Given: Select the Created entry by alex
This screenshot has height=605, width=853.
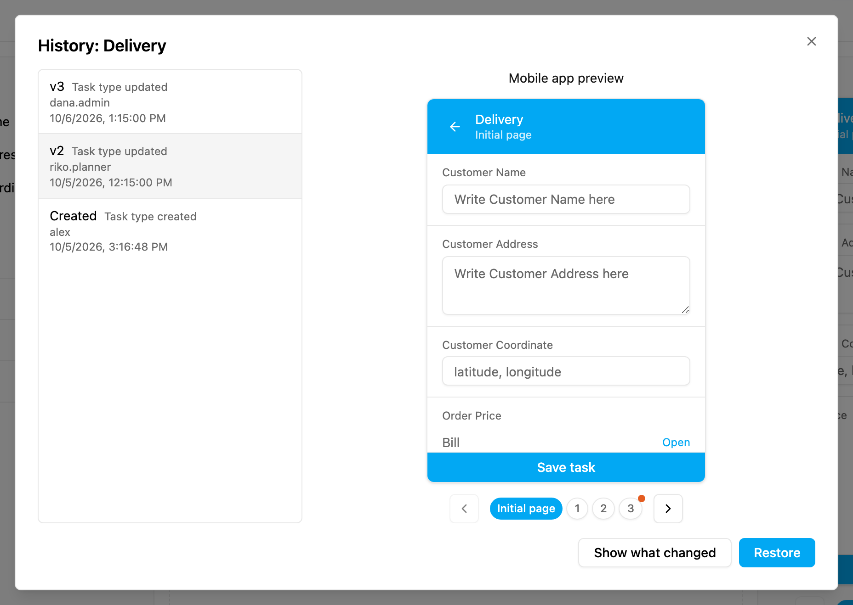Looking at the screenshot, I should (x=170, y=231).
